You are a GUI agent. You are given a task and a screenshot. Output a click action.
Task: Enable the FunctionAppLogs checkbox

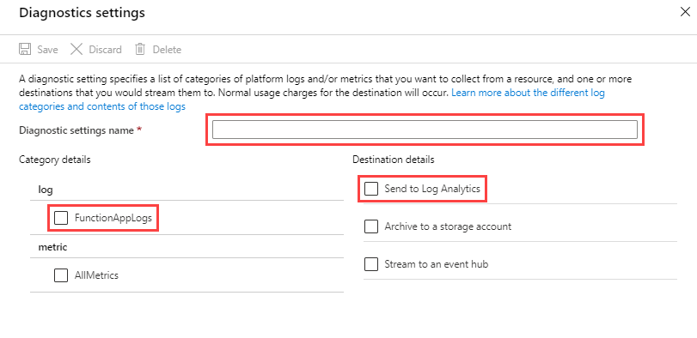click(61, 218)
